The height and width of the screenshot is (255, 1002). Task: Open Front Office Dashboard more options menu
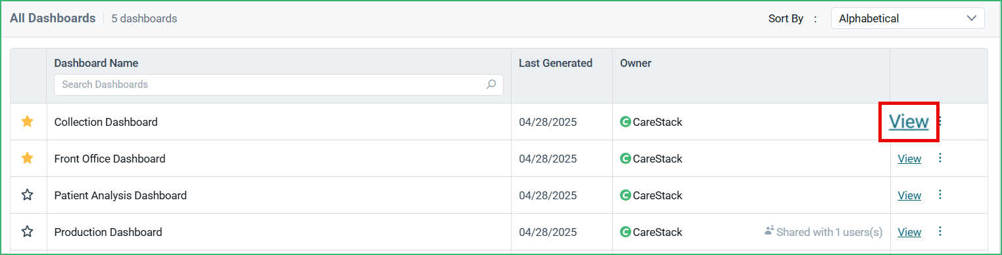940,158
